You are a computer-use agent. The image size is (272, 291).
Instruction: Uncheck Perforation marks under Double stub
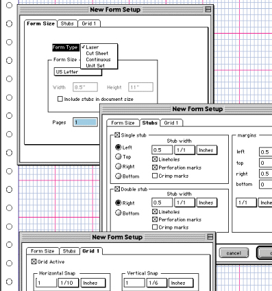[x=155, y=220]
